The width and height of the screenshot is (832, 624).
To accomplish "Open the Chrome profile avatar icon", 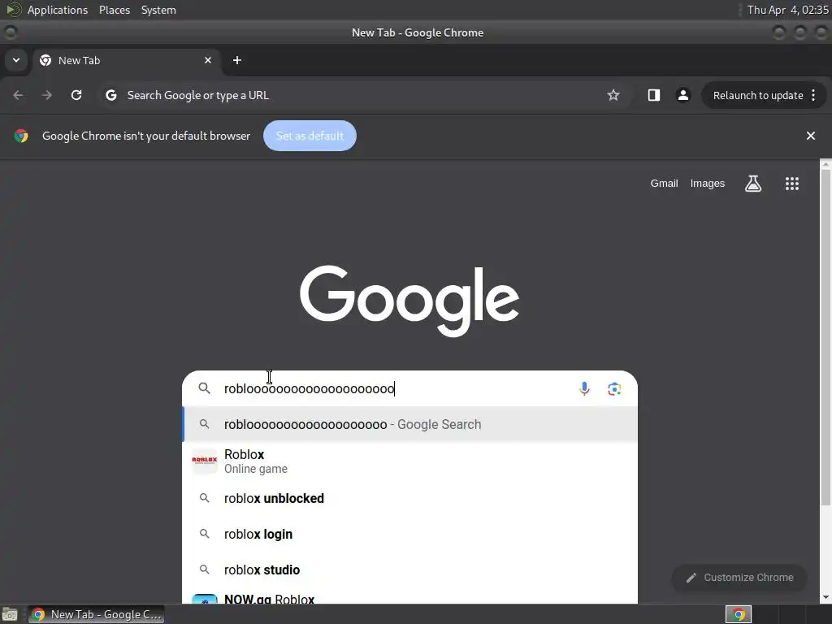I will 682,95.
